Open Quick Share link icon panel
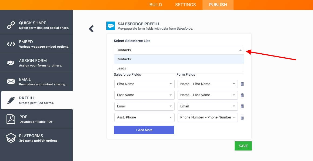 click(11, 25)
